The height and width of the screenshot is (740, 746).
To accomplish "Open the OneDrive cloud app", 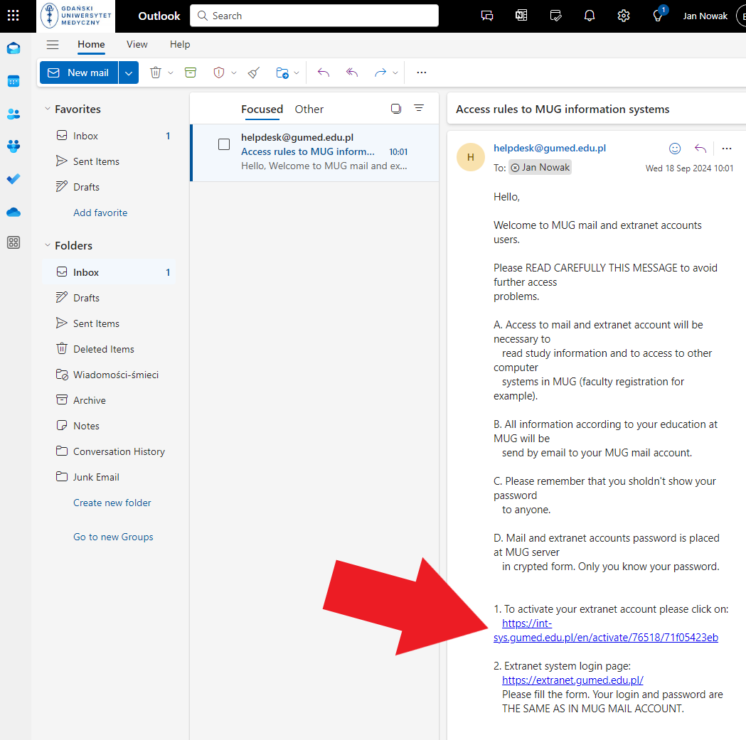I will click(14, 212).
